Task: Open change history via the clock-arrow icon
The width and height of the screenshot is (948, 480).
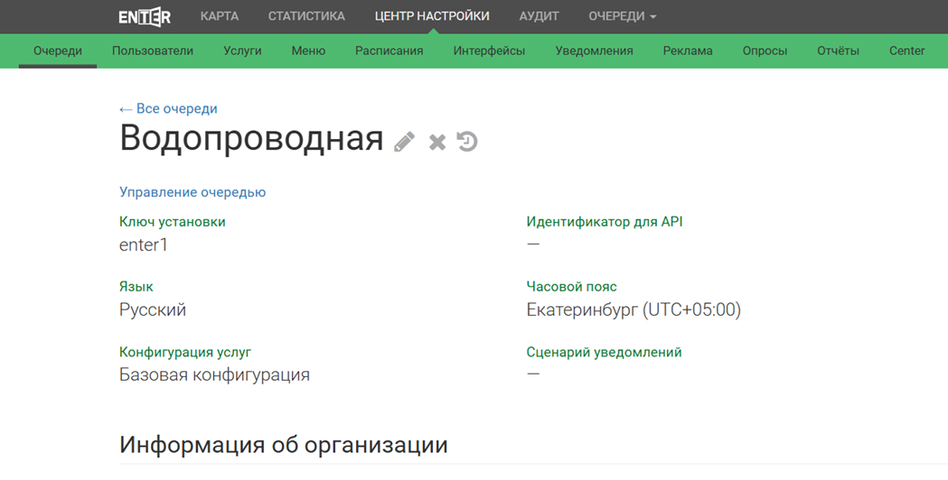Action: 466,142
